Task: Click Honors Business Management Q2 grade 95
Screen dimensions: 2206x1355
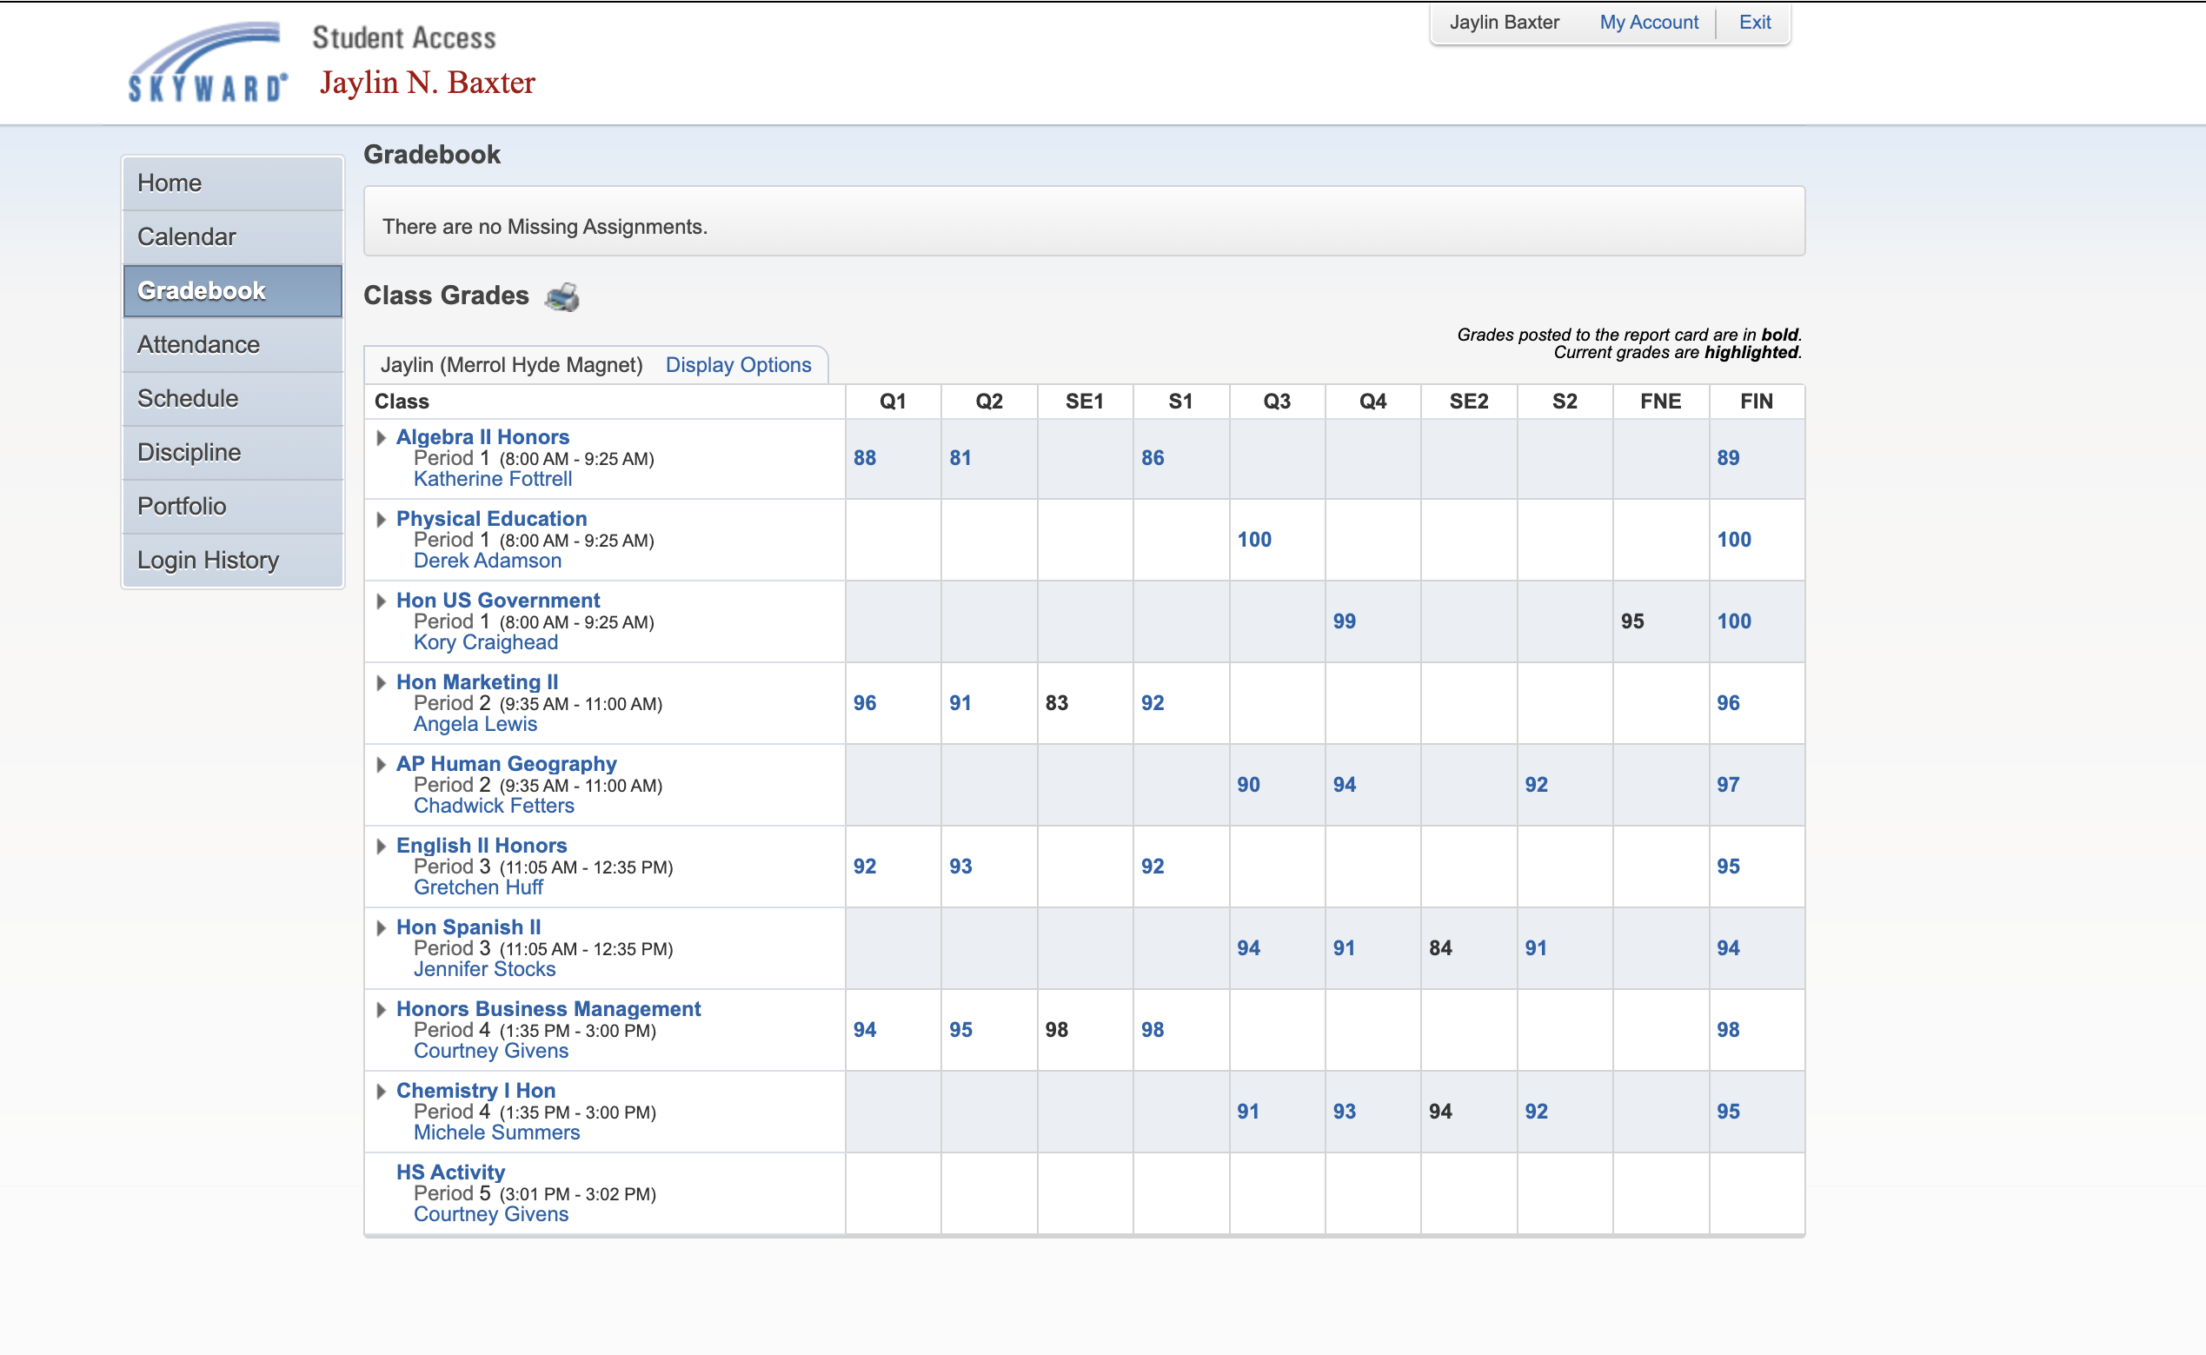Action: pyautogui.click(x=960, y=1030)
